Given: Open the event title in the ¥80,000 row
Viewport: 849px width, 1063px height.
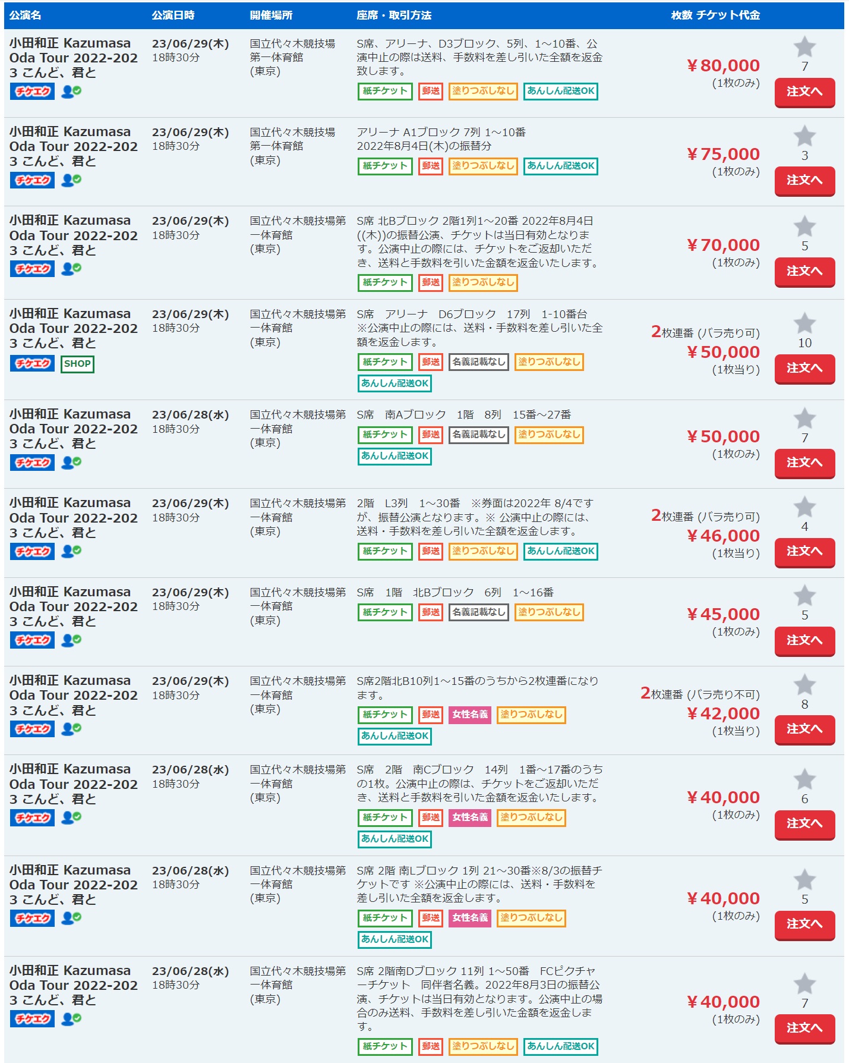Looking at the screenshot, I should pos(73,58).
